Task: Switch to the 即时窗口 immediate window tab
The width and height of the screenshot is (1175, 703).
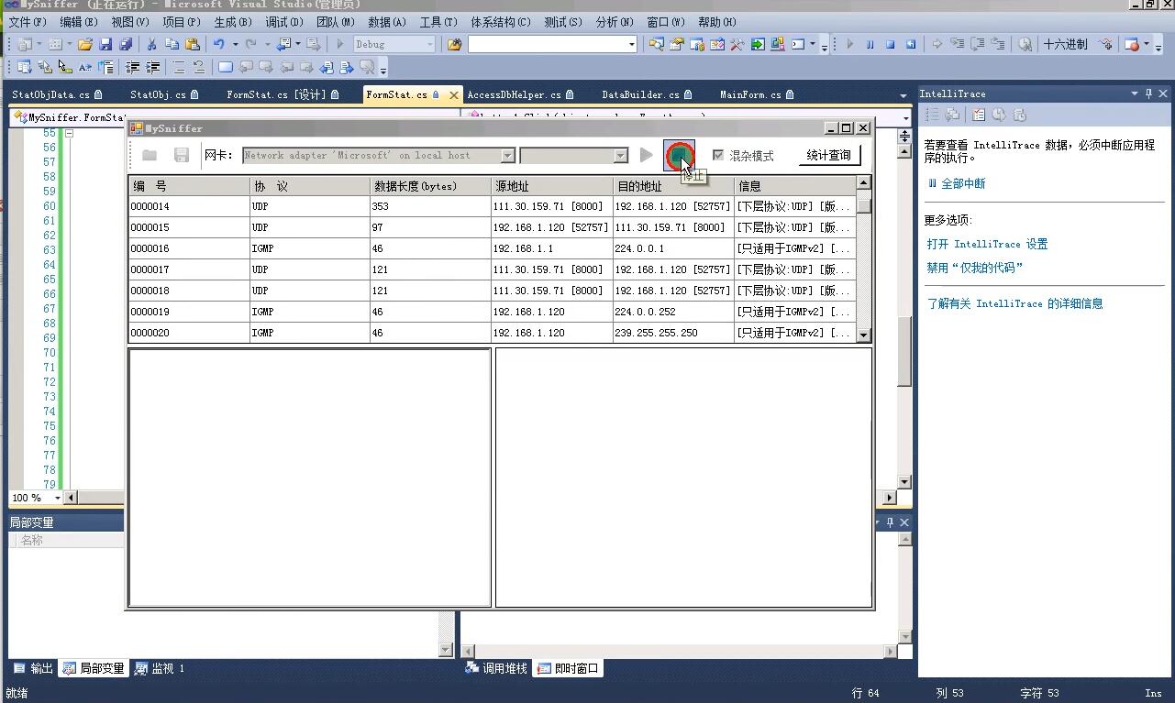Action: (x=568, y=668)
